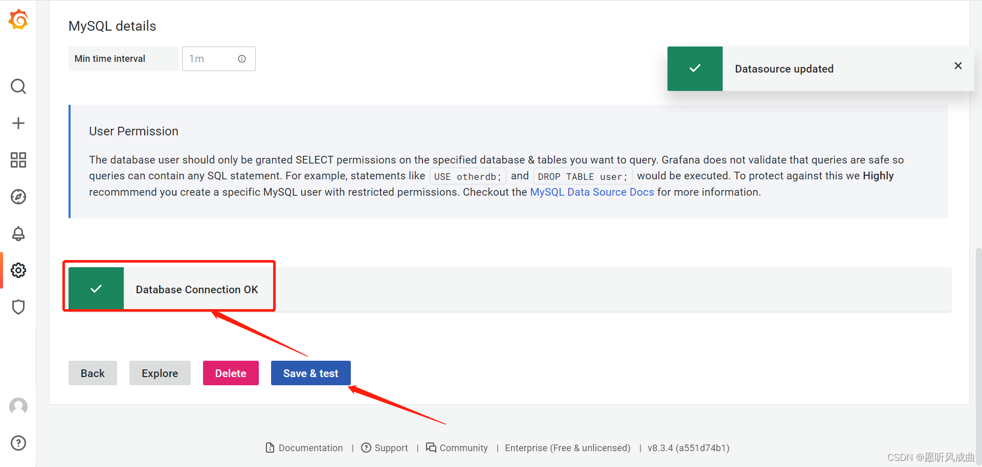982x467 pixels.
Task: Open the Support footer link
Action: (385, 448)
